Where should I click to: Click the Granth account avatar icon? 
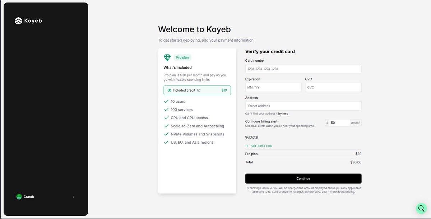pyautogui.click(x=19, y=197)
